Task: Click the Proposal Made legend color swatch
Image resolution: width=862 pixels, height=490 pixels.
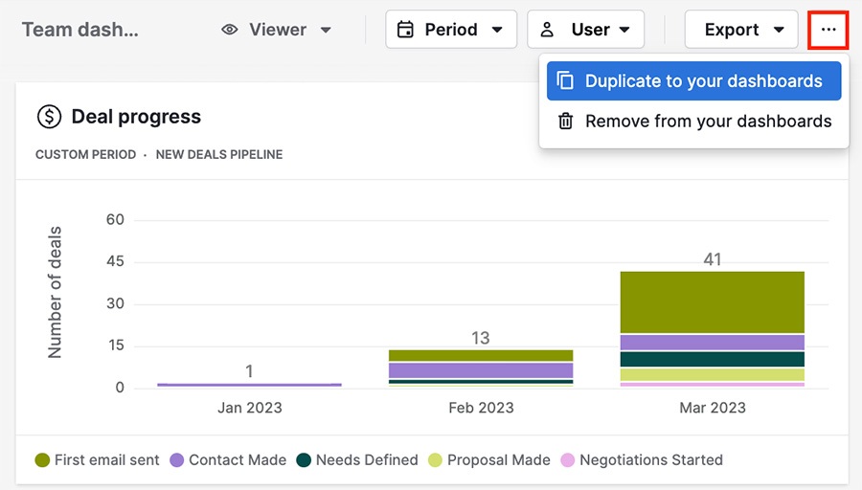Action: pyautogui.click(x=433, y=460)
